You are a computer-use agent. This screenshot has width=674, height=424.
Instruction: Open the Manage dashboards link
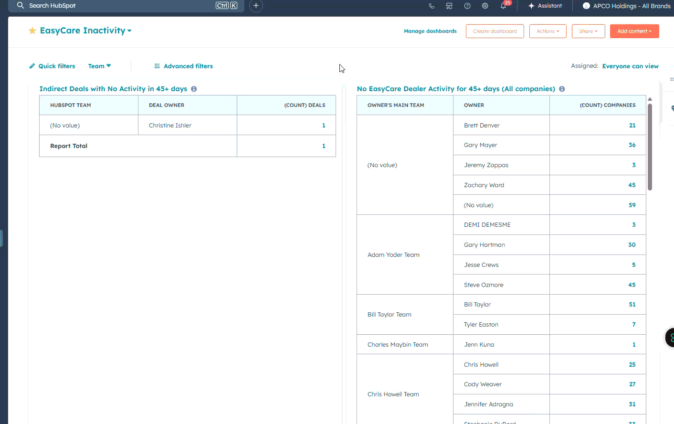pos(430,31)
